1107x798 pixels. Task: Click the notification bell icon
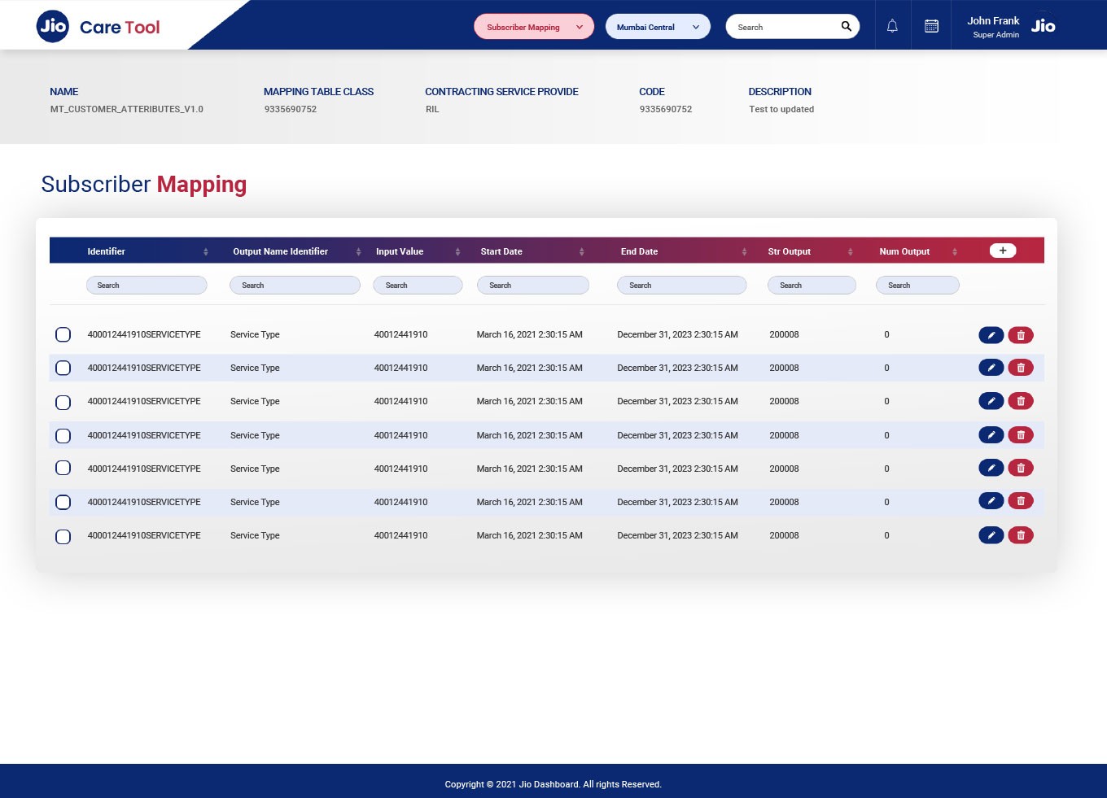[892, 26]
